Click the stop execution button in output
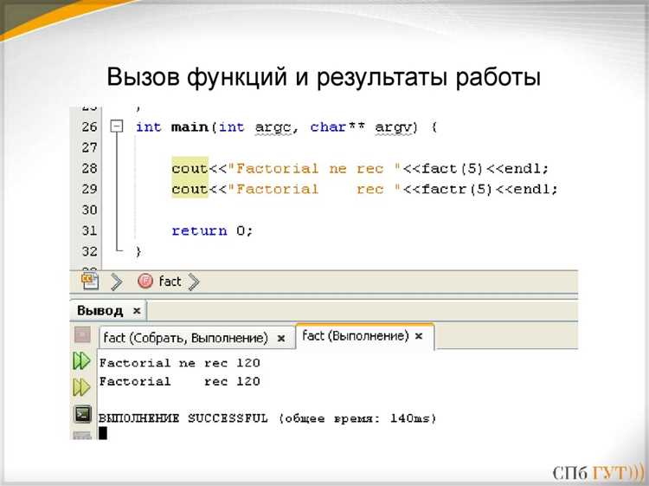This screenshot has width=649, height=486. pos(82,334)
